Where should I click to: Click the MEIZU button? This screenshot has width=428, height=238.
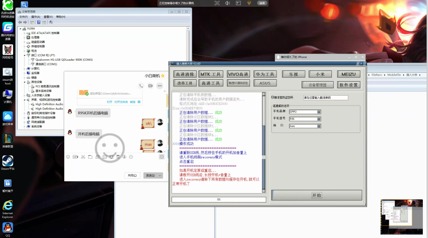(x=349, y=74)
